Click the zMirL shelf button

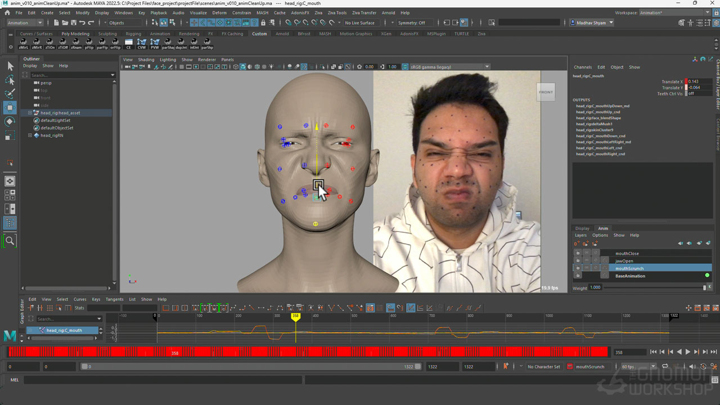point(23,43)
